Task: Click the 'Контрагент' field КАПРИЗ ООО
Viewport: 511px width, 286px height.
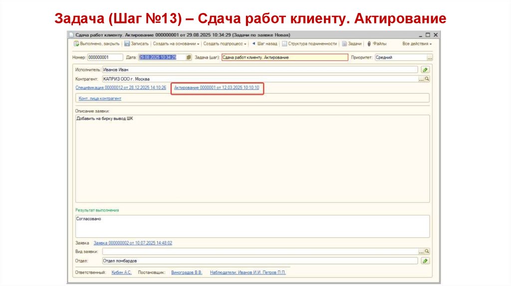Action: coord(260,79)
